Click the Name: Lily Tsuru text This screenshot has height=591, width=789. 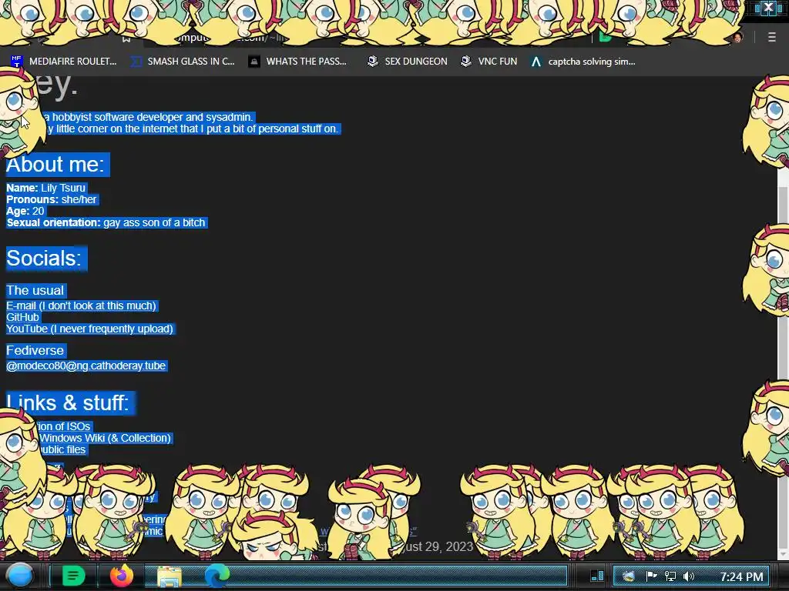tap(45, 188)
